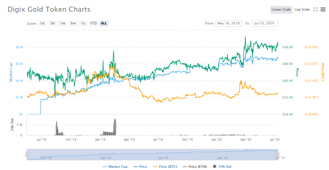Select the ALL zoom range
The height and width of the screenshot is (170, 329).
point(104,23)
